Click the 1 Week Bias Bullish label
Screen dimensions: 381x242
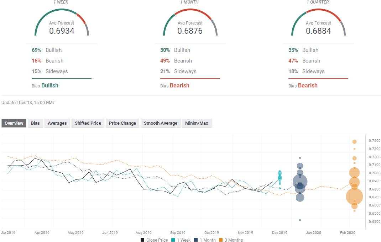[45, 85]
